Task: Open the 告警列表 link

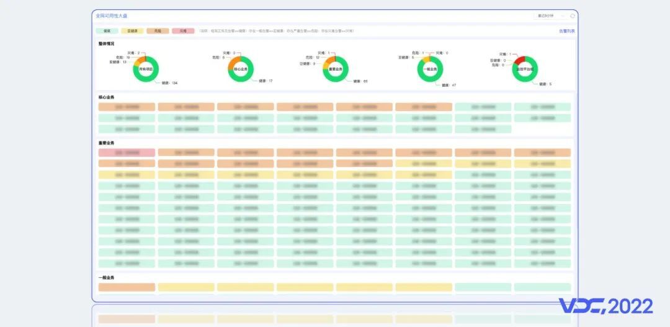Action: tap(566, 31)
